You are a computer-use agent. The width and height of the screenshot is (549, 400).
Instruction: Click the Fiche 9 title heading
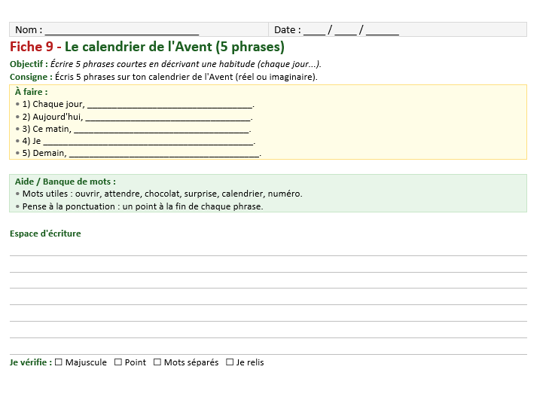[x=147, y=47]
